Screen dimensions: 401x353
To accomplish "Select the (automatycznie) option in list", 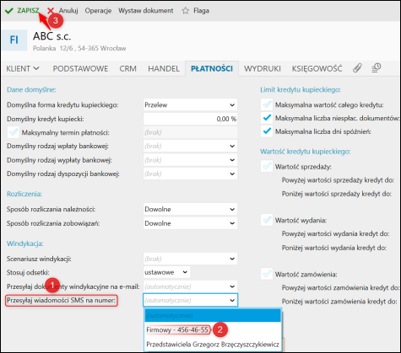I will 213,316.
